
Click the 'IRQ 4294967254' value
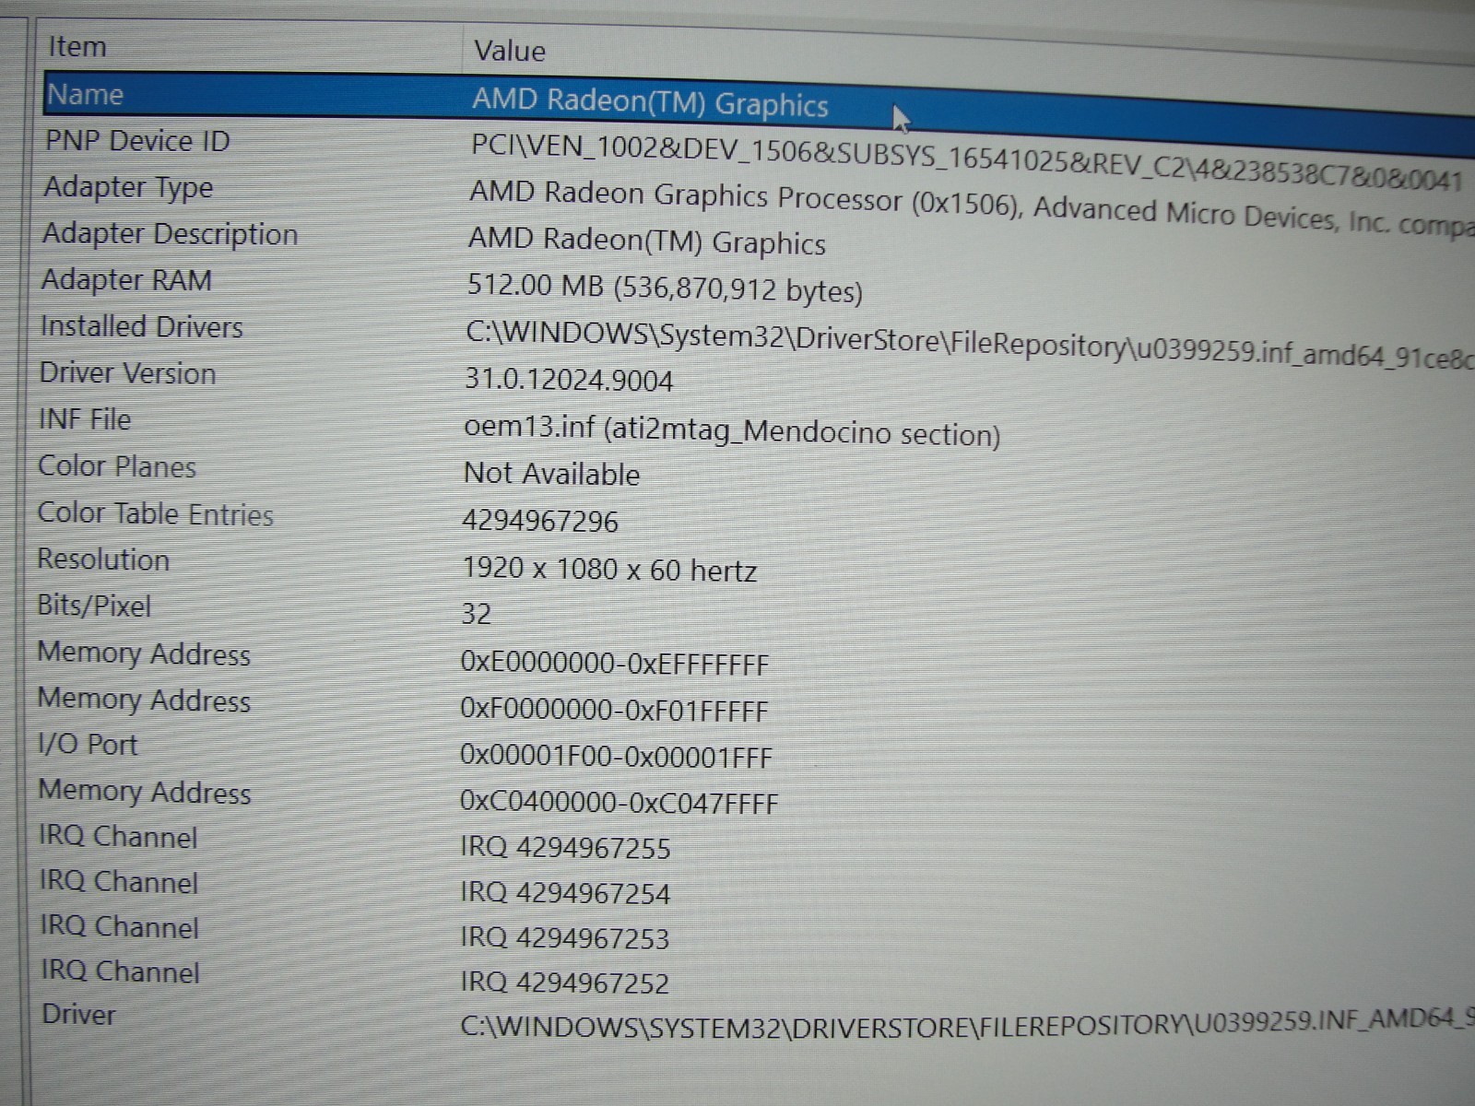tap(565, 892)
